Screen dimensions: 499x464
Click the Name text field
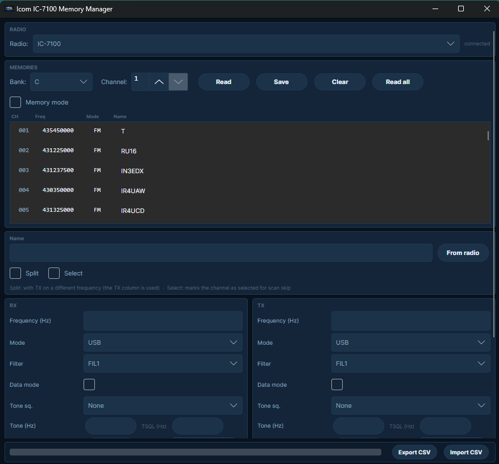[221, 253]
